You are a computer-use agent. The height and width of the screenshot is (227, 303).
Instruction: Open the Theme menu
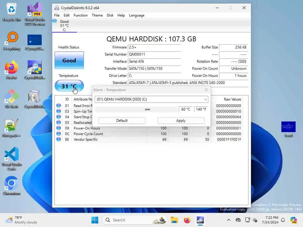pos(97,15)
